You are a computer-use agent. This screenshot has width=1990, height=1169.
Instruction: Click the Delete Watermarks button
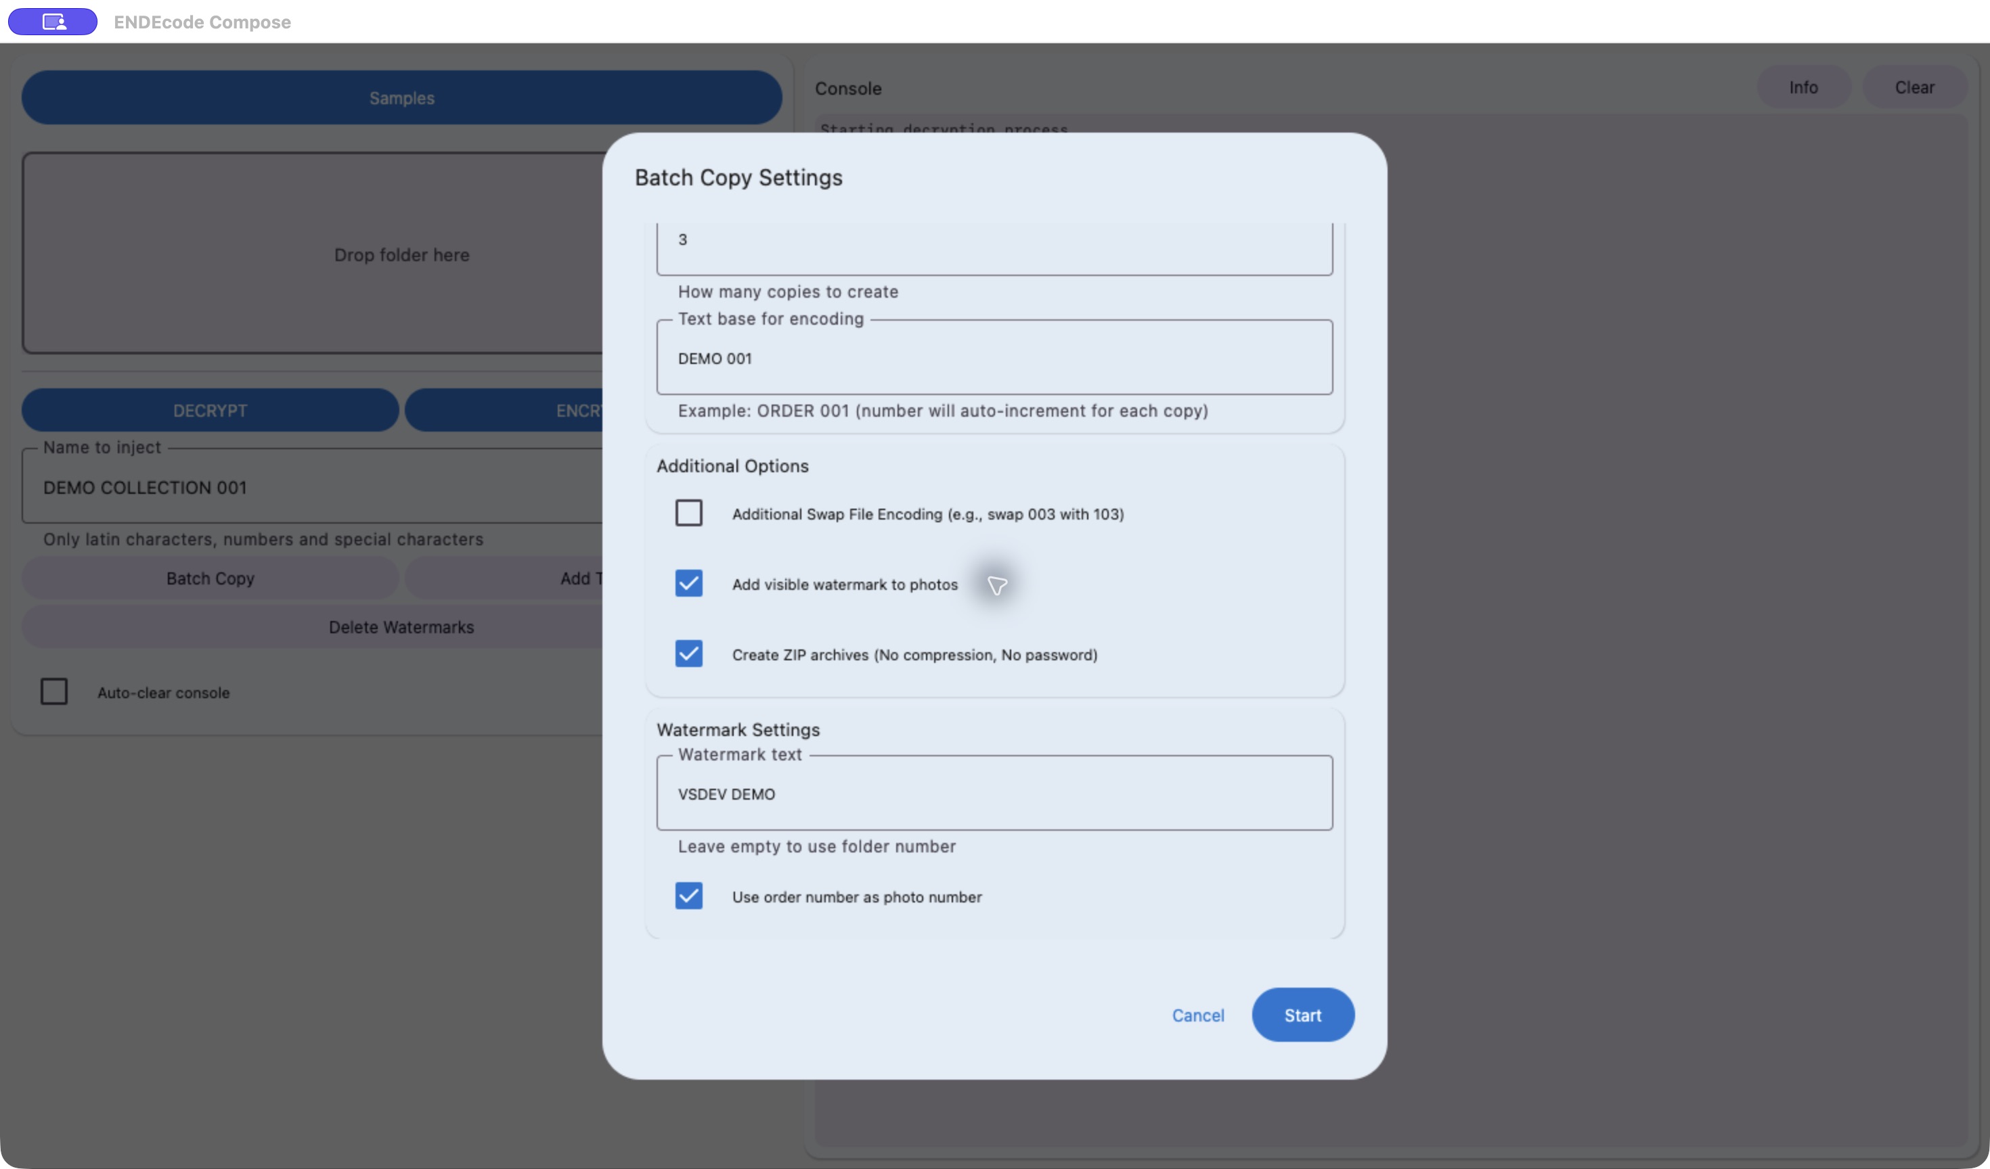coord(313,628)
